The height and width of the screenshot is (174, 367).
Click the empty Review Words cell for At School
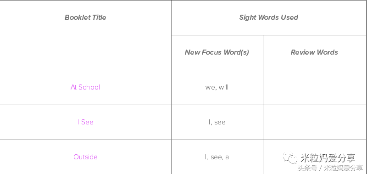(x=315, y=87)
